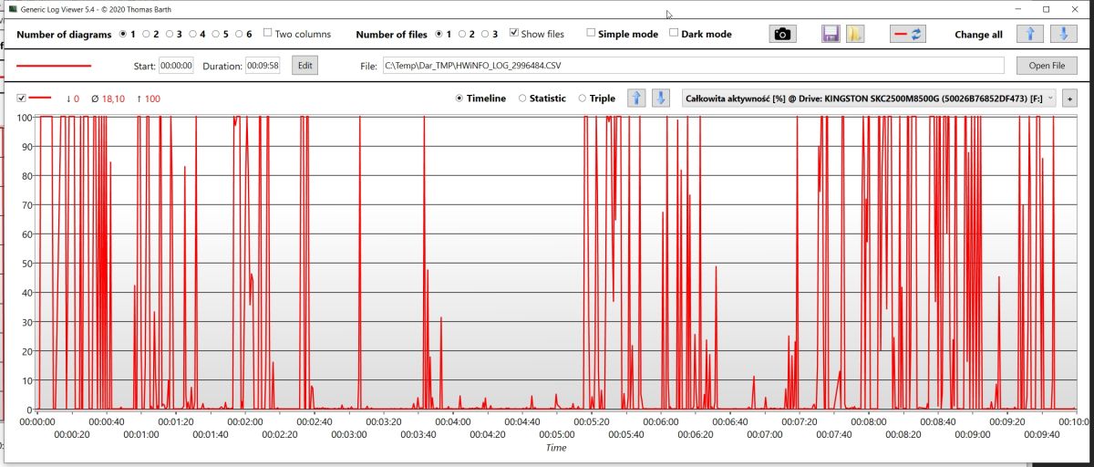This screenshot has width=1094, height=467.
Task: Enable Dark mode checkbox
Action: (674, 33)
